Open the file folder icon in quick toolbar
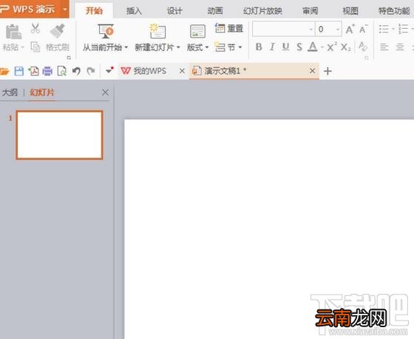 [4, 71]
